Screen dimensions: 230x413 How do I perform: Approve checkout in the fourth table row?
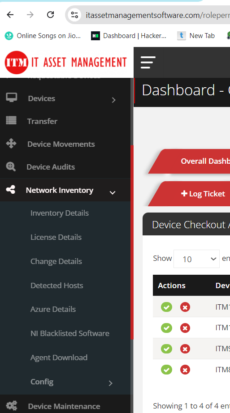166,370
